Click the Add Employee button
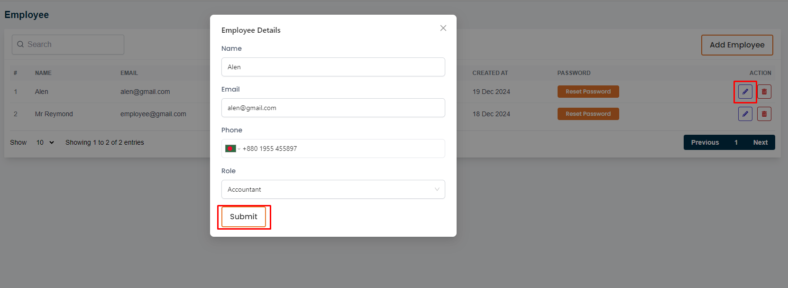 (737, 45)
